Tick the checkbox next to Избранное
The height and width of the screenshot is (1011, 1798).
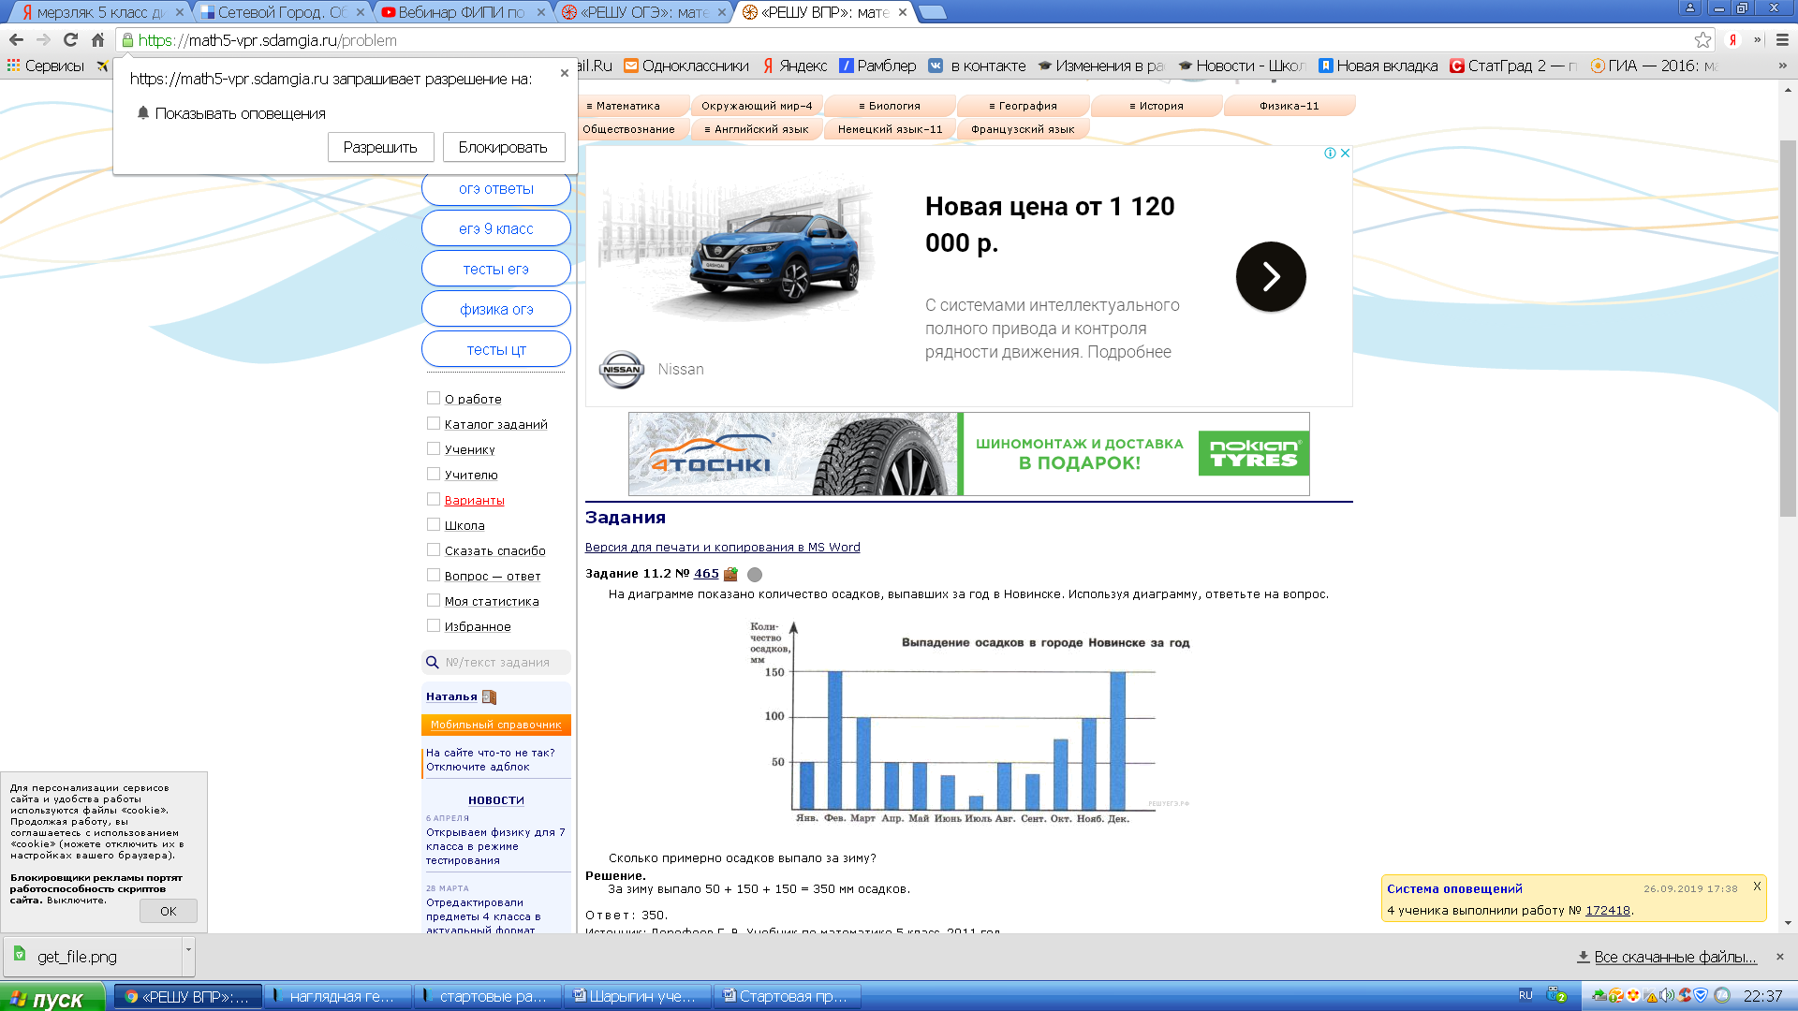pyautogui.click(x=434, y=625)
